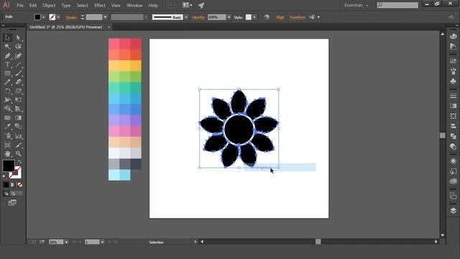
Task: Select the Scale tool
Action: 18,91
